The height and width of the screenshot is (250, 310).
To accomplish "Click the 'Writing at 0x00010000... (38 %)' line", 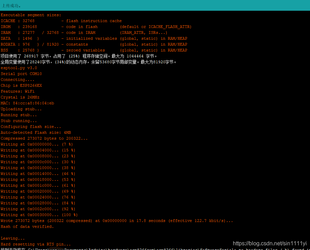I will coord(38,168).
